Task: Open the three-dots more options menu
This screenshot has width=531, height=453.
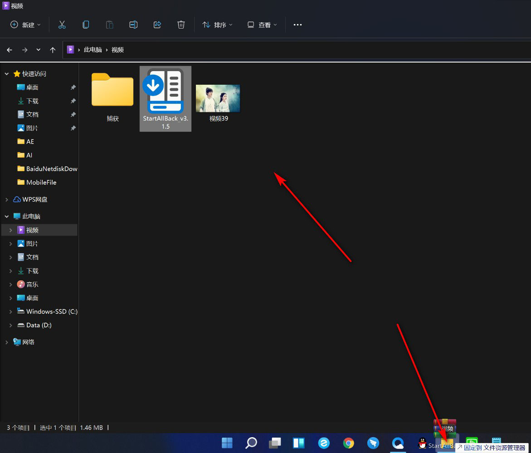Action: [297, 25]
